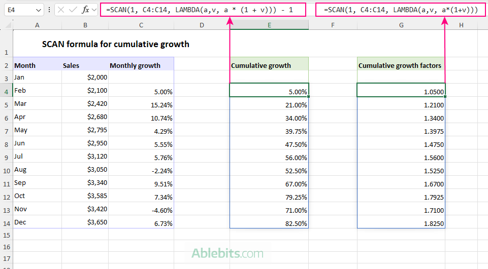This screenshot has width=488, height=269.
Task: Click the Enter checkmark formula bar icon
Action: click(x=73, y=10)
